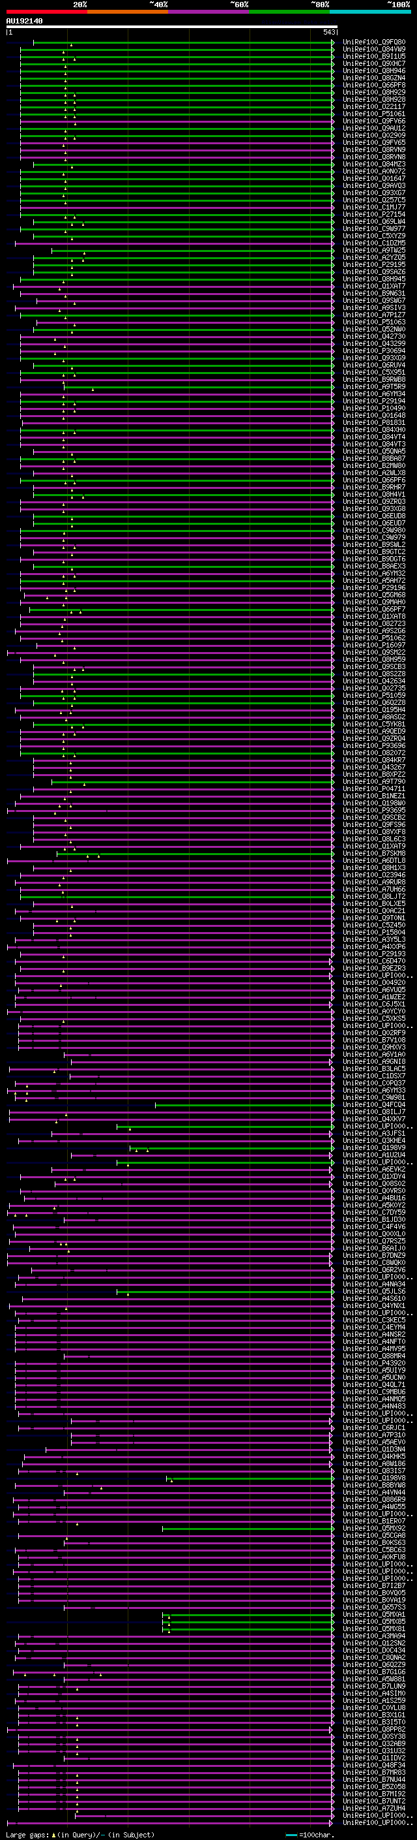Select hit UniRef100_Q5QNA5
The image size is (417, 1840).
click(x=374, y=452)
